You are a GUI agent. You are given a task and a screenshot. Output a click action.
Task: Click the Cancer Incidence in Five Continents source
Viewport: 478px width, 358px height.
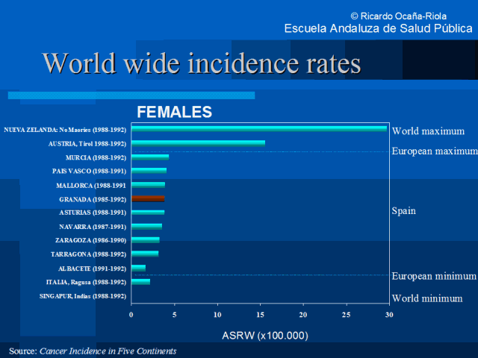pos(108,351)
